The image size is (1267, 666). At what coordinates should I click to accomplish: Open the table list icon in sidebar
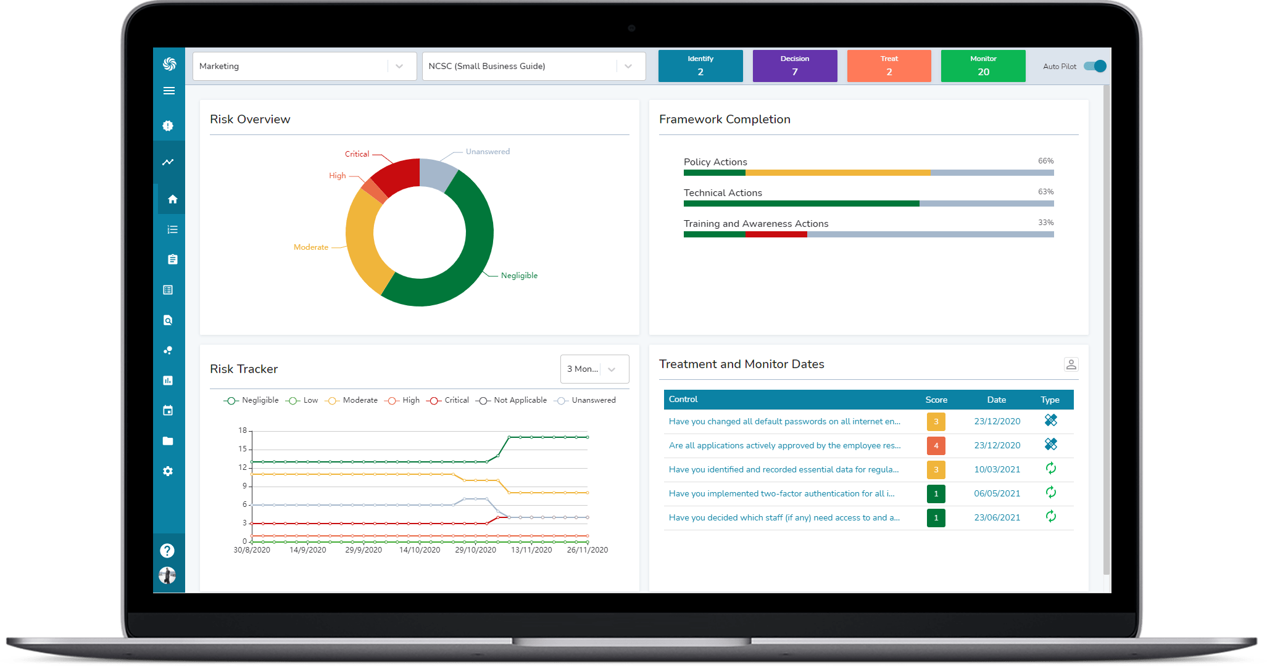pos(168,290)
